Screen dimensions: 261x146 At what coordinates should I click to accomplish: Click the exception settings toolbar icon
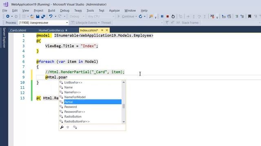pos(212,16)
